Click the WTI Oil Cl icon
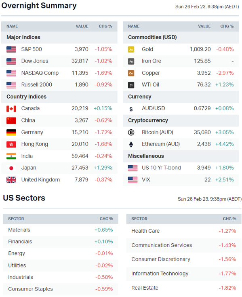This screenshot has width=242, height=297. [131, 85]
